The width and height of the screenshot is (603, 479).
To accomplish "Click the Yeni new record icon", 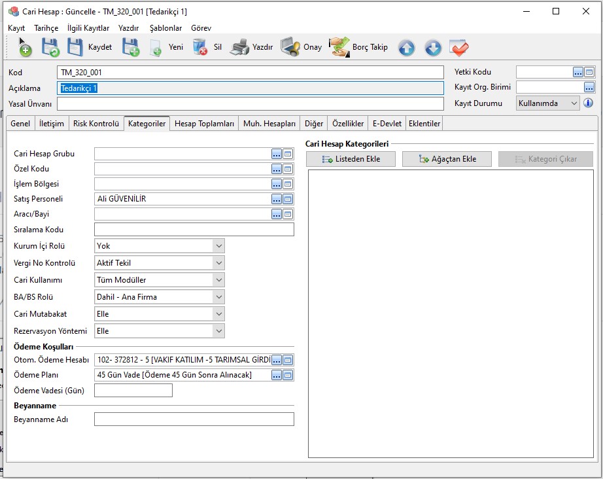I will click(156, 47).
